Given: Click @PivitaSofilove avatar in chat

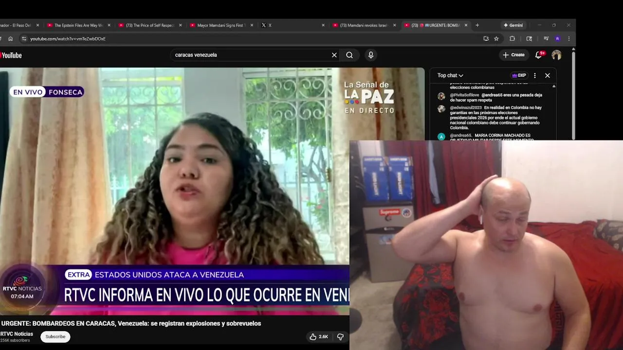Looking at the screenshot, I should [x=441, y=96].
